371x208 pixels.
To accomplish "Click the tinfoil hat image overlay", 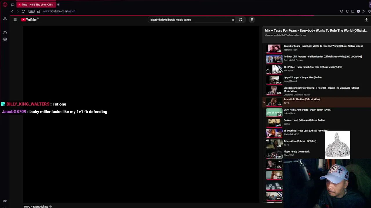I will click(x=337, y=145).
